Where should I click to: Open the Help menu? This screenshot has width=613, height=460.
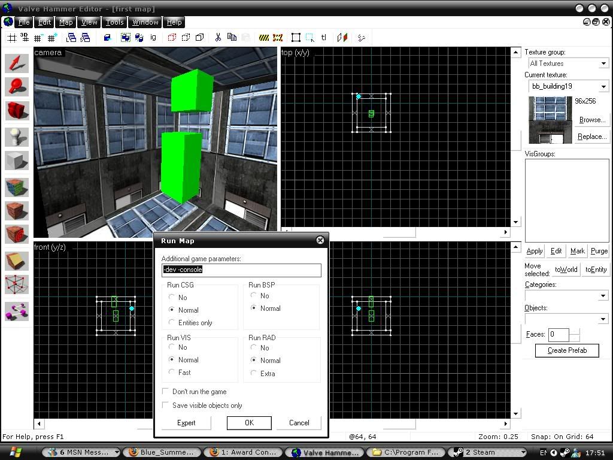[174, 22]
